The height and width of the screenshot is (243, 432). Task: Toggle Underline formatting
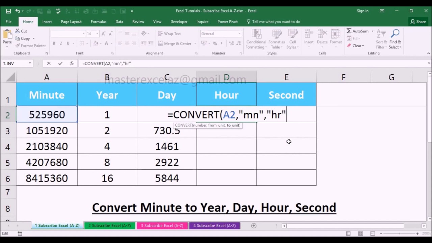(68, 43)
